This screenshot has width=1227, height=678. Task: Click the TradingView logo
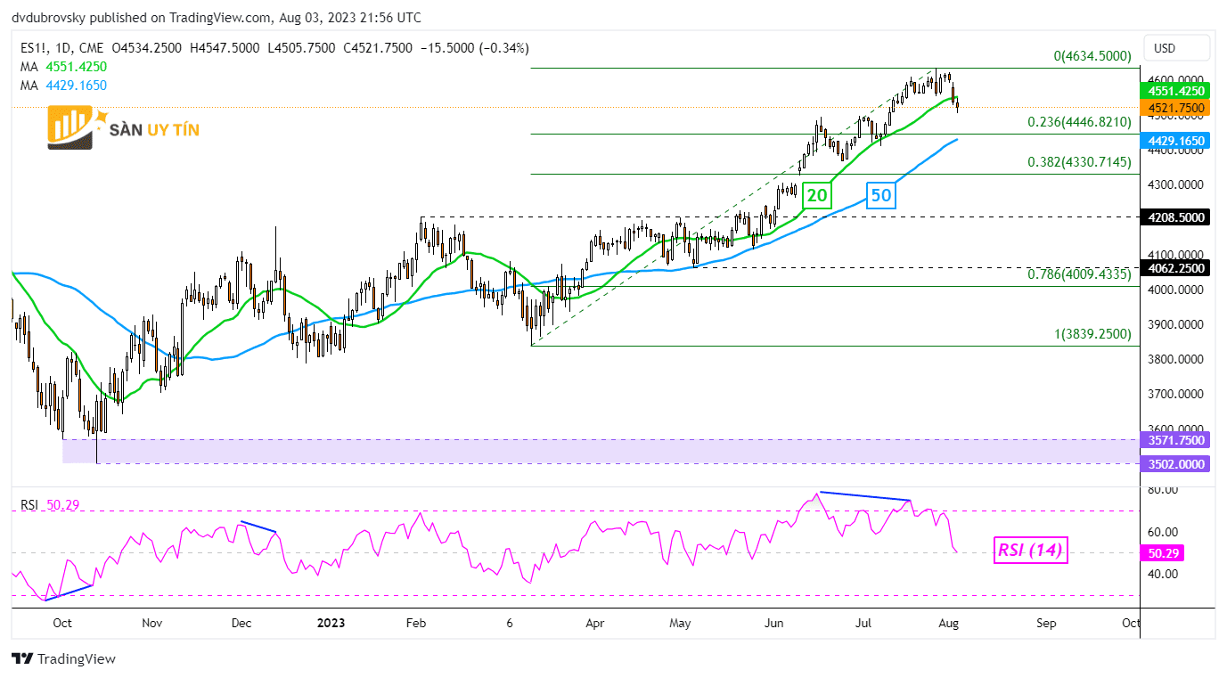63,659
